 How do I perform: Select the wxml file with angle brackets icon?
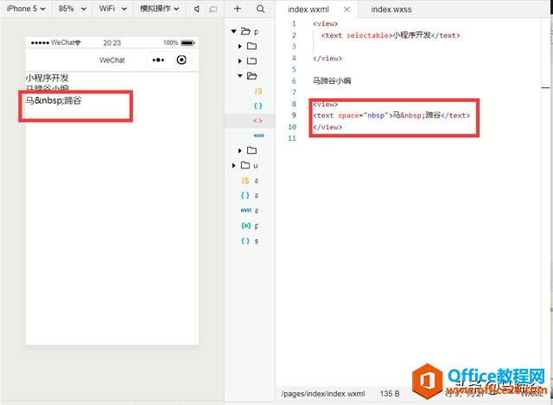pos(257,121)
